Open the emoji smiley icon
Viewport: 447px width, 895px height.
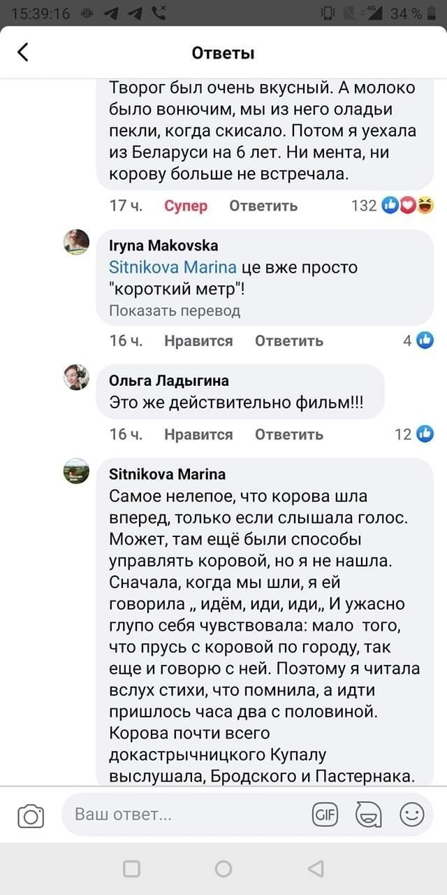(411, 815)
